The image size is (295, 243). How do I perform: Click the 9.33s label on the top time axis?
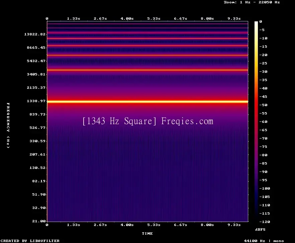coord(234,18)
